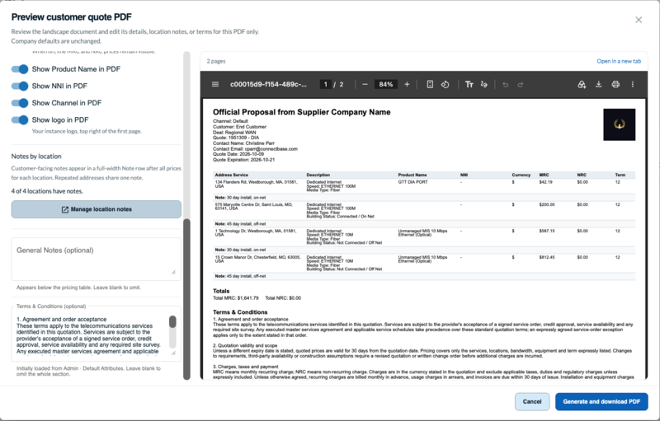Image resolution: width=660 pixels, height=421 pixels.
Task: Click the PDF file name c00015d9-f154-489c
Action: [269, 85]
